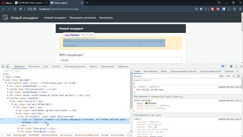The image size is (243, 137).
Task: Click the ФИО инициатора text field
Action: [121, 61]
